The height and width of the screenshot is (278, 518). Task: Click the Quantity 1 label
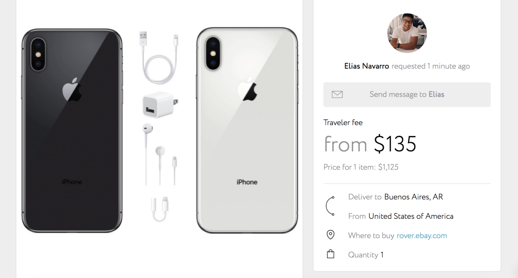[366, 255]
